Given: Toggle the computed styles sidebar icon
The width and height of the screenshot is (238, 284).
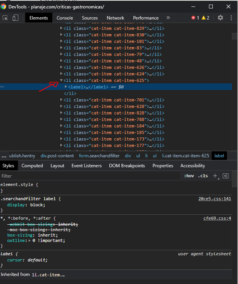Looking at the screenshot, I should (x=225, y=176).
